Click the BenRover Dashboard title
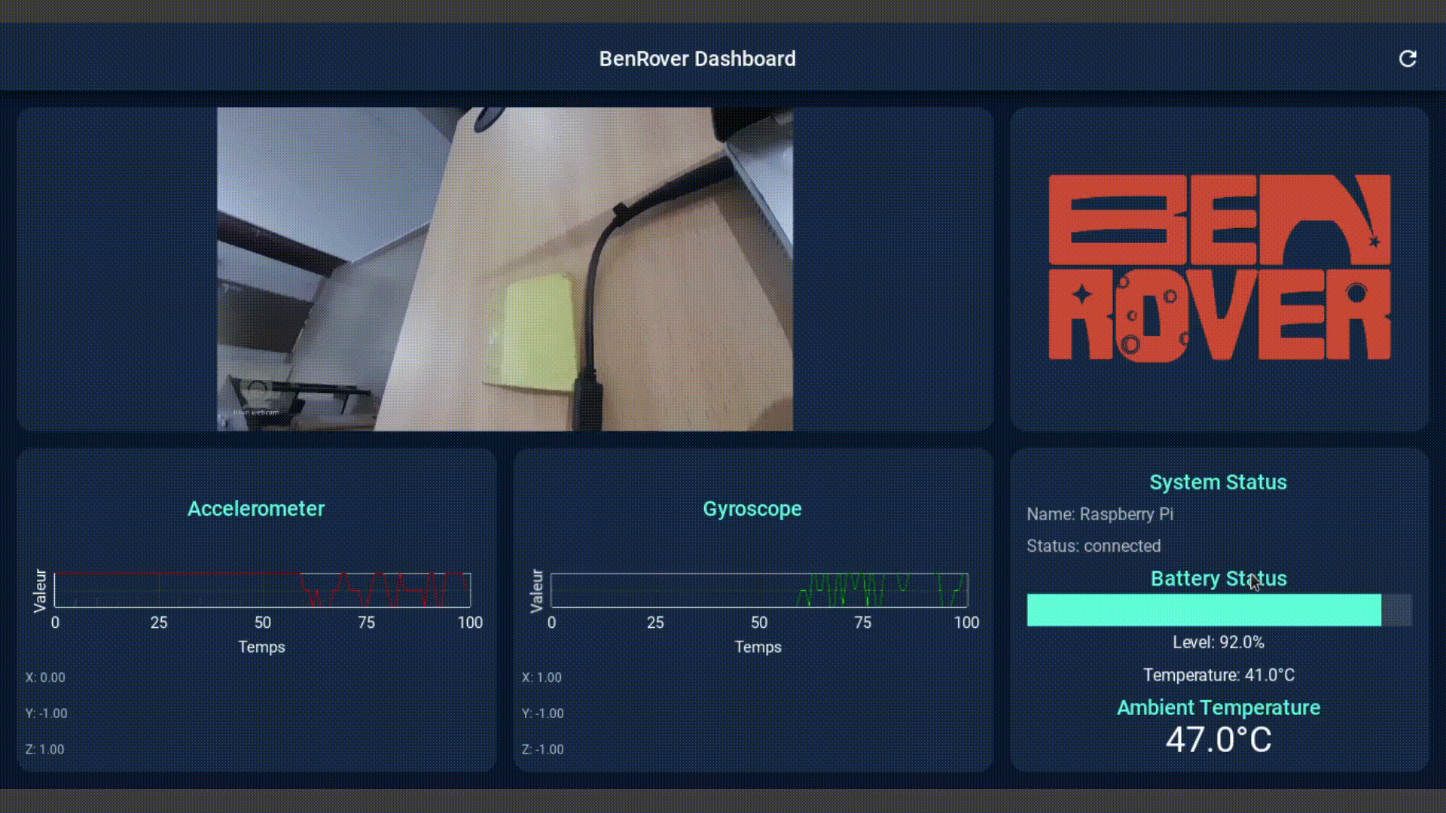This screenshot has width=1446, height=813. (x=698, y=59)
